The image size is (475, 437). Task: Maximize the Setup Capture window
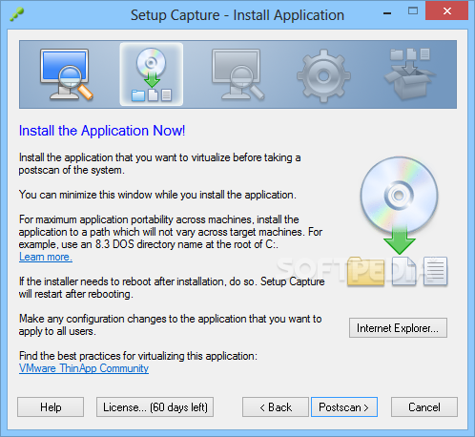click(x=413, y=11)
